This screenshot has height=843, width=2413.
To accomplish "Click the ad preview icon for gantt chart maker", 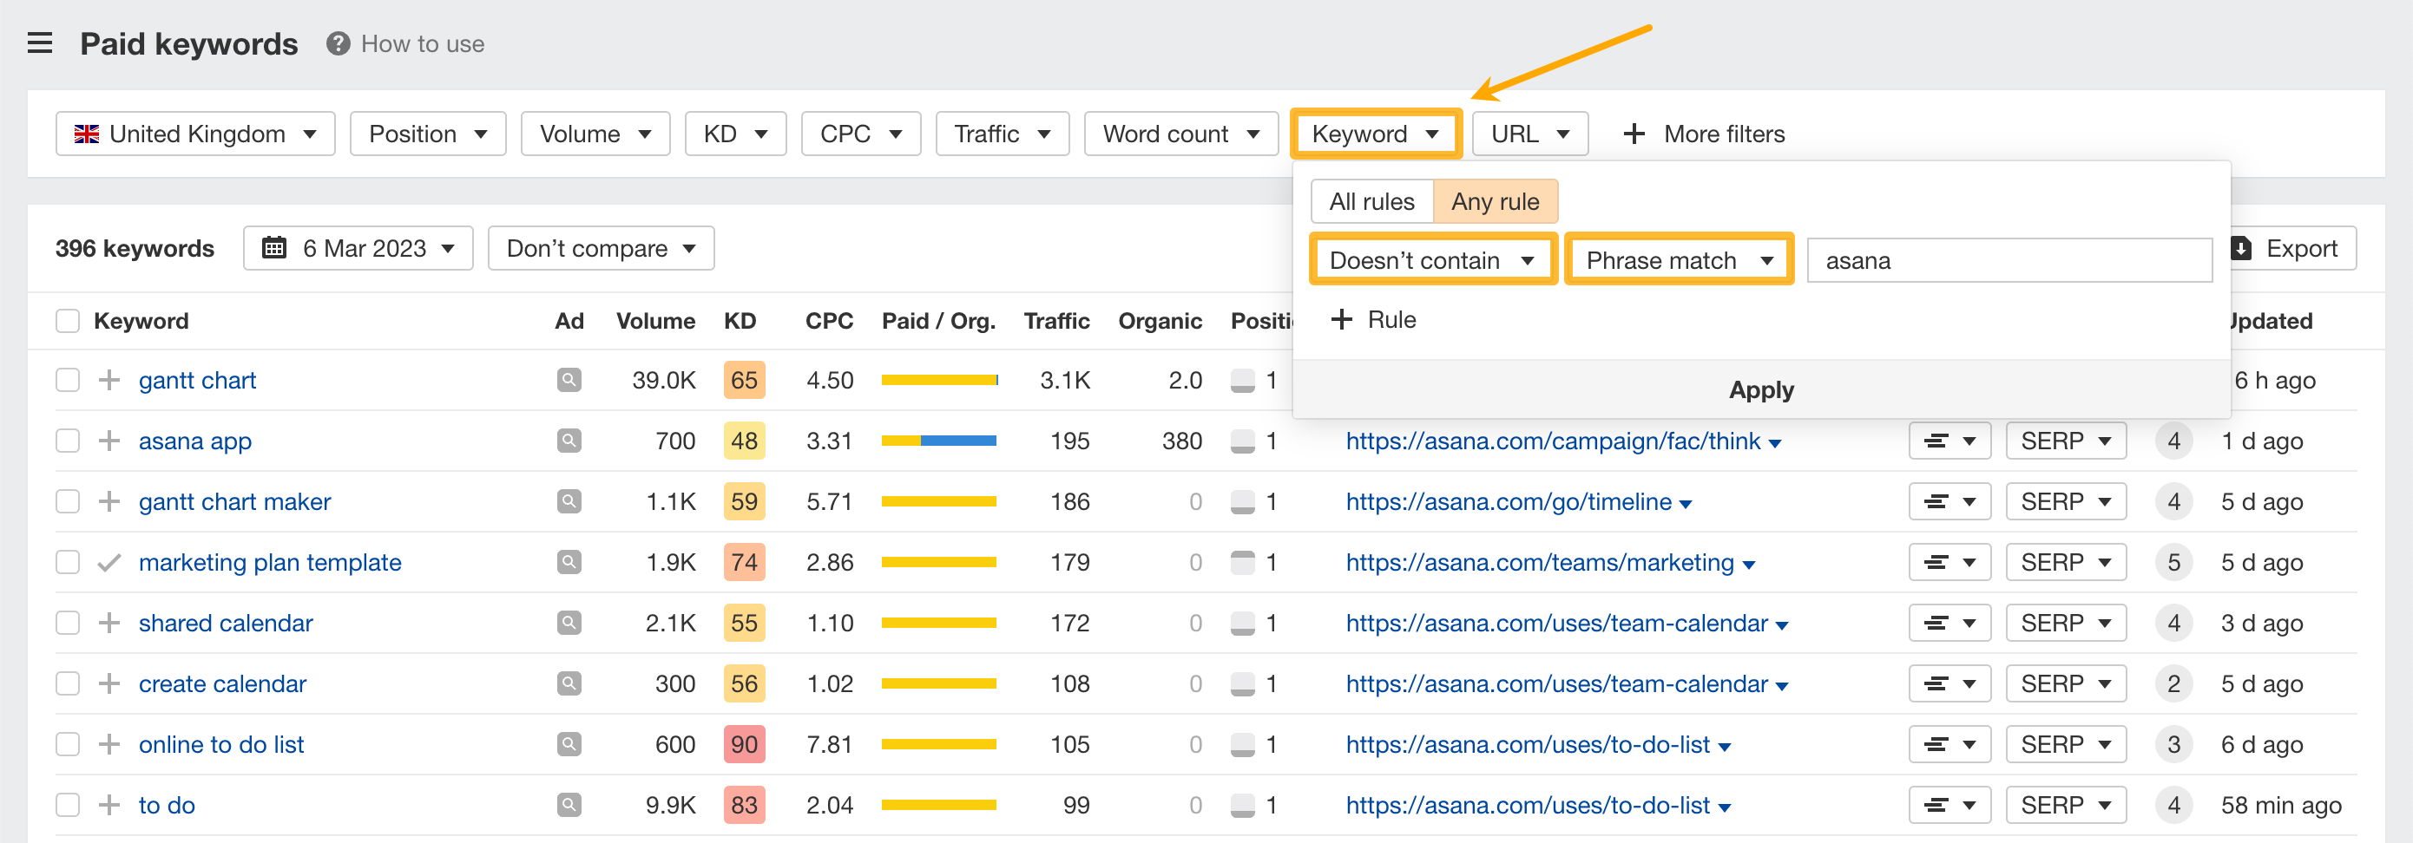I will tap(569, 501).
